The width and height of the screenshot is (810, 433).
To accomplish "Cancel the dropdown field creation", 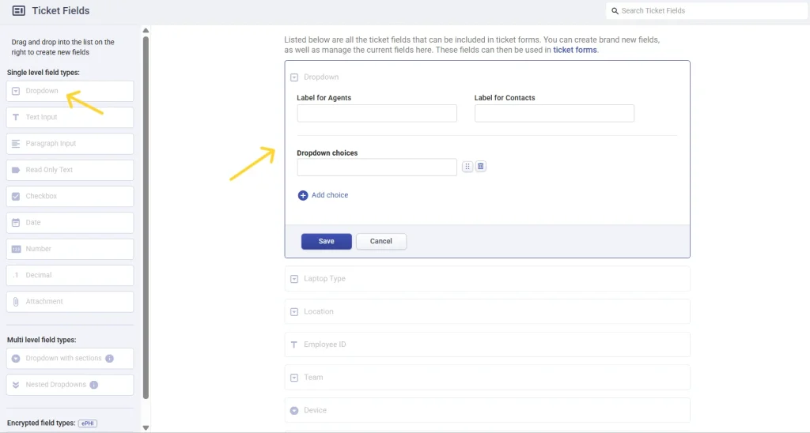I will click(381, 241).
